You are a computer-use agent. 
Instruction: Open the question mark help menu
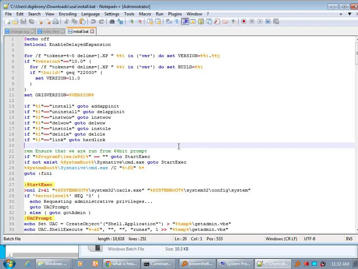click(x=208, y=14)
